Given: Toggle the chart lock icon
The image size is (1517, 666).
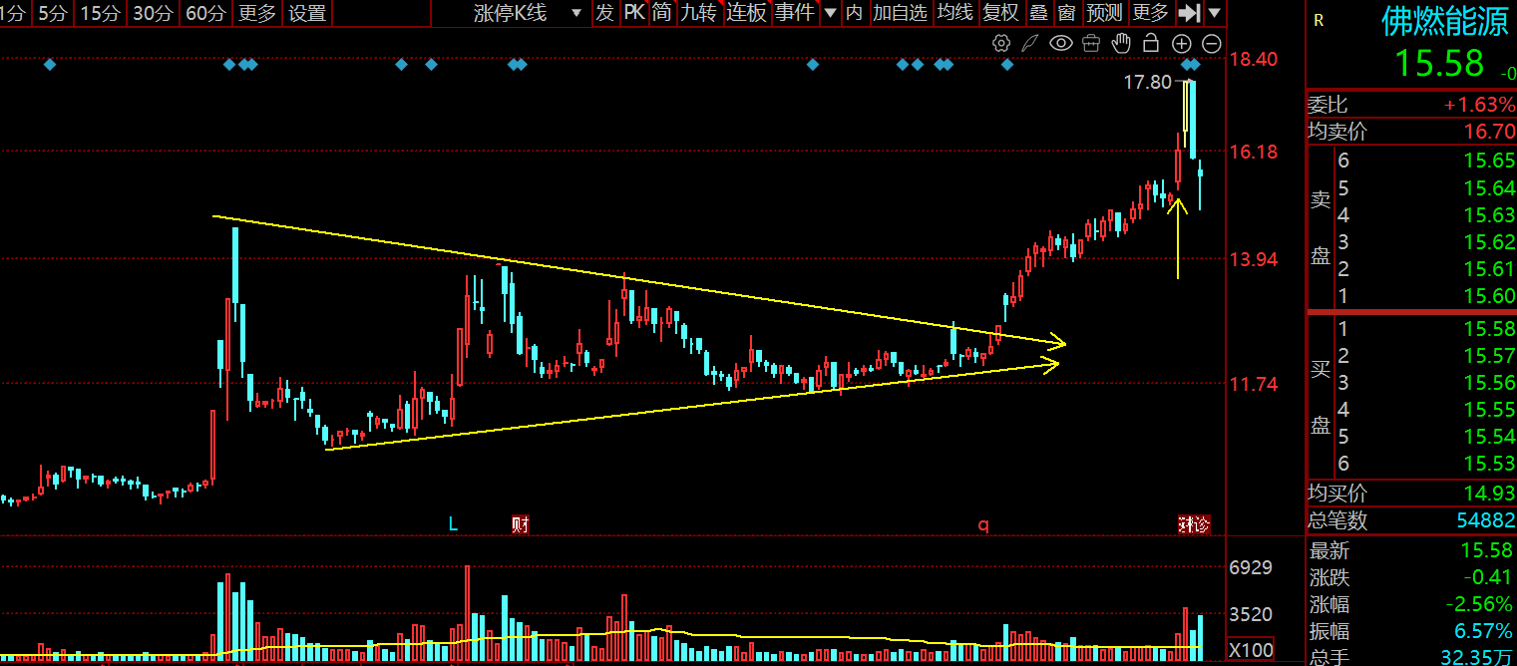Looking at the screenshot, I should 1151,43.
